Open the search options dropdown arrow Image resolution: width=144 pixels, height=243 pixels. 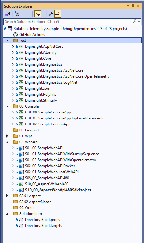139,22
